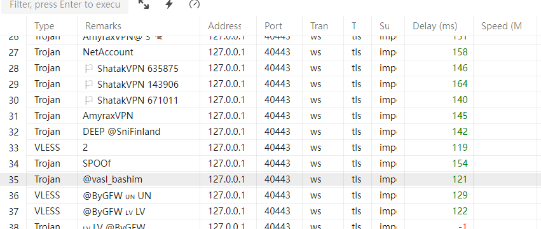541x229 pixels.
Task: Click the 127.0.0.1 address in row 32
Action: click(226, 132)
